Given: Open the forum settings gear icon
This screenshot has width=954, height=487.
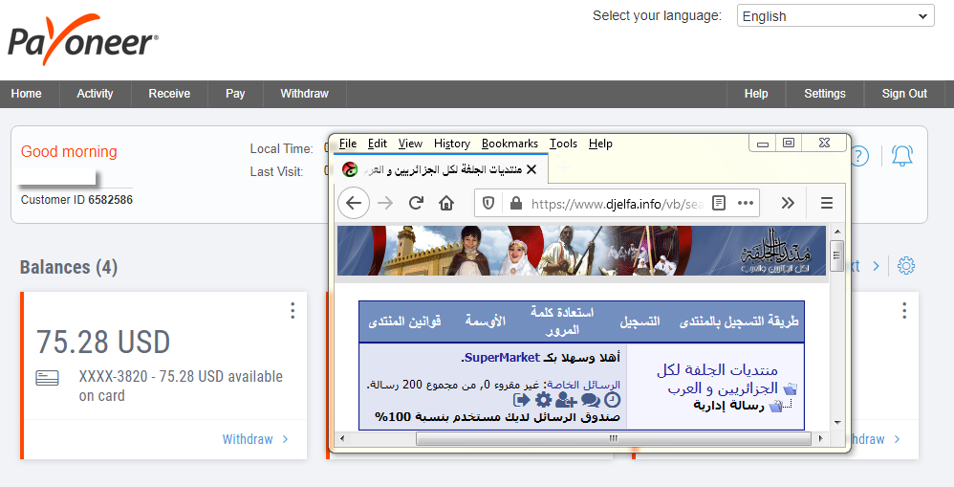Looking at the screenshot, I should (x=543, y=400).
